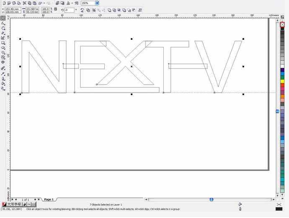Click the vertical scrollbar thumb

point(277,111)
